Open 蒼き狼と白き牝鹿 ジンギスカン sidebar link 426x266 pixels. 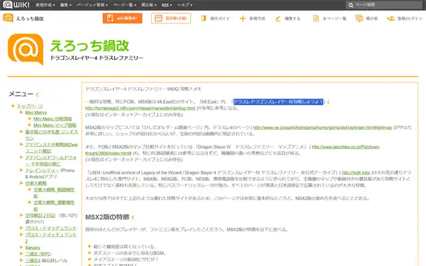click(x=51, y=135)
